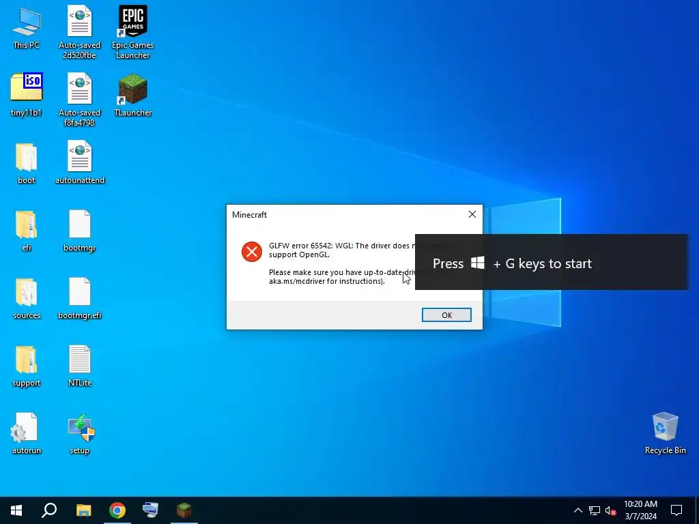Open File Explorer from taskbar
This screenshot has width=699, height=524.
click(83, 510)
